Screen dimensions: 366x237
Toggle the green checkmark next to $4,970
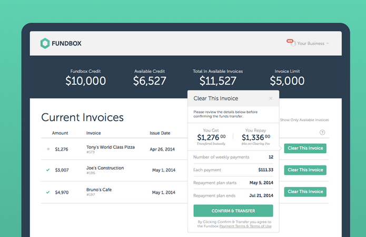point(48,192)
